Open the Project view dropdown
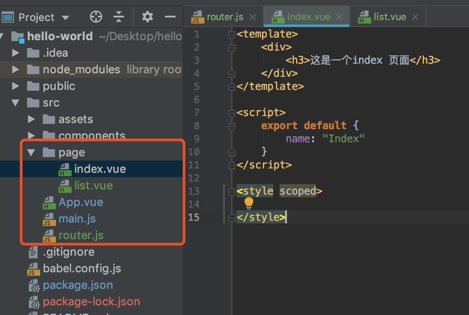 [66, 17]
